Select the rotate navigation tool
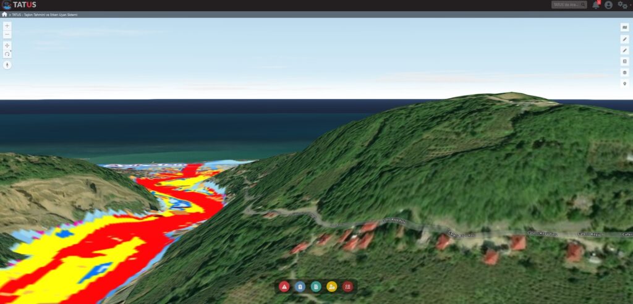Image resolution: width=633 pixels, height=304 pixels. point(7,54)
